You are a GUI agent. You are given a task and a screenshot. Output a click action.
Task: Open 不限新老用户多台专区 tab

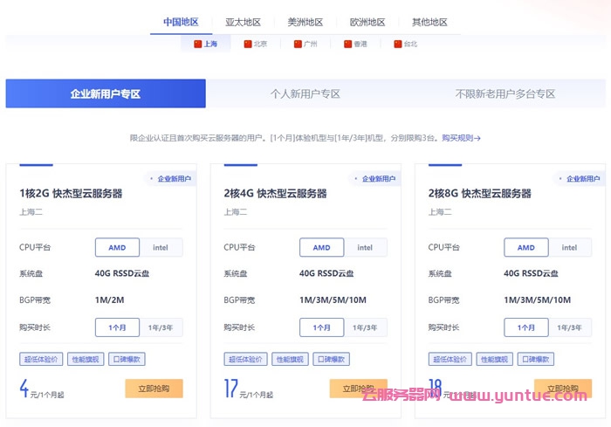pos(505,93)
